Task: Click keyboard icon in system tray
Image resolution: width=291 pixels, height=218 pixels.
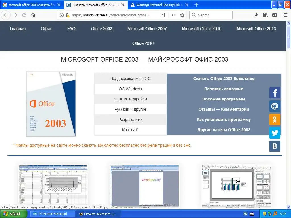Action: 252,214
